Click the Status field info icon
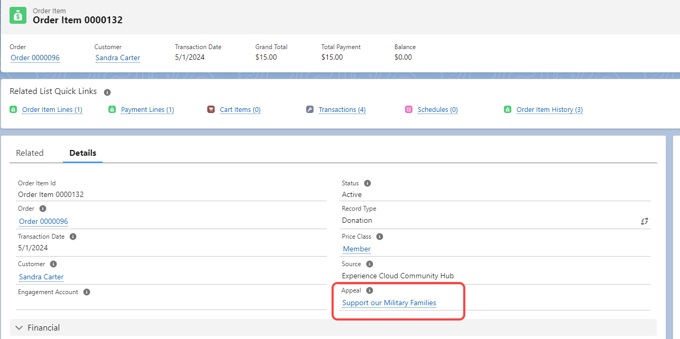The image size is (680, 339). click(367, 183)
